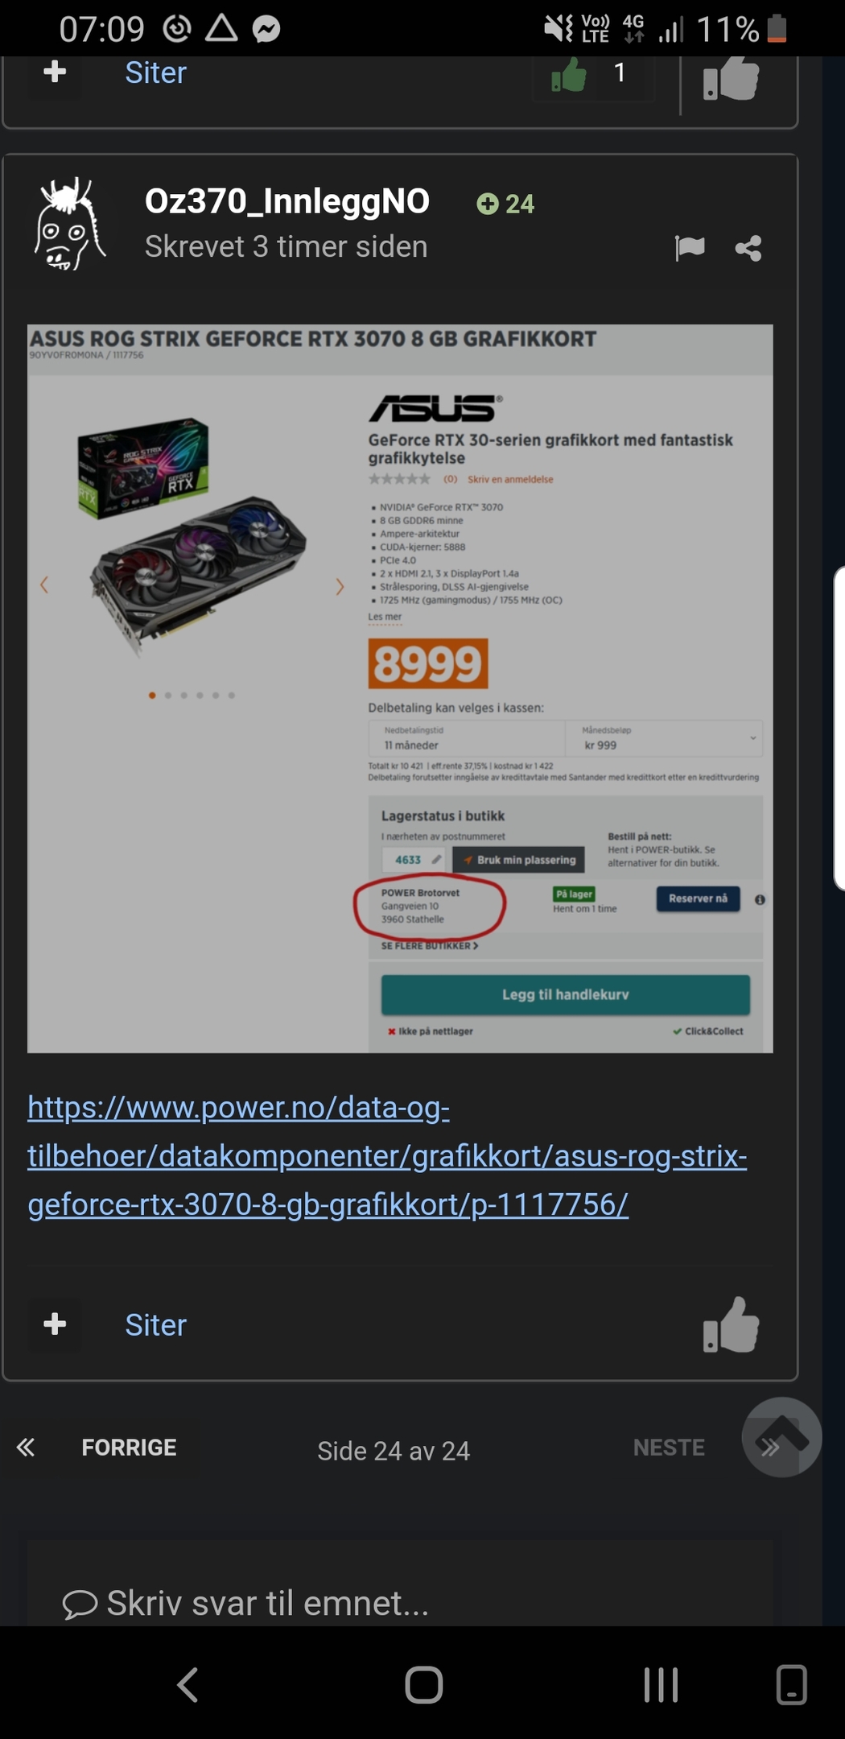The height and width of the screenshot is (1739, 845).
Task: Open the ASUS ROG Strix product screenshot
Action: click(400, 688)
